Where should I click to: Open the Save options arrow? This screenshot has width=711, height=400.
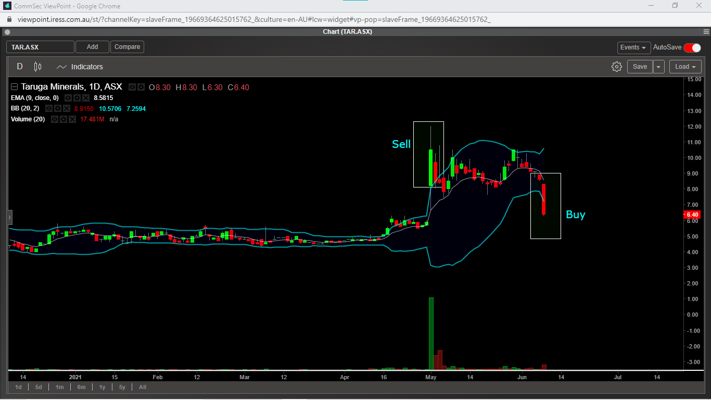point(659,67)
